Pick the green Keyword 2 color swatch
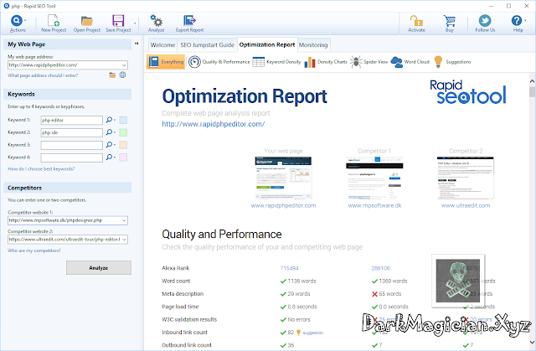This screenshot has width=536, height=351. 123,132
